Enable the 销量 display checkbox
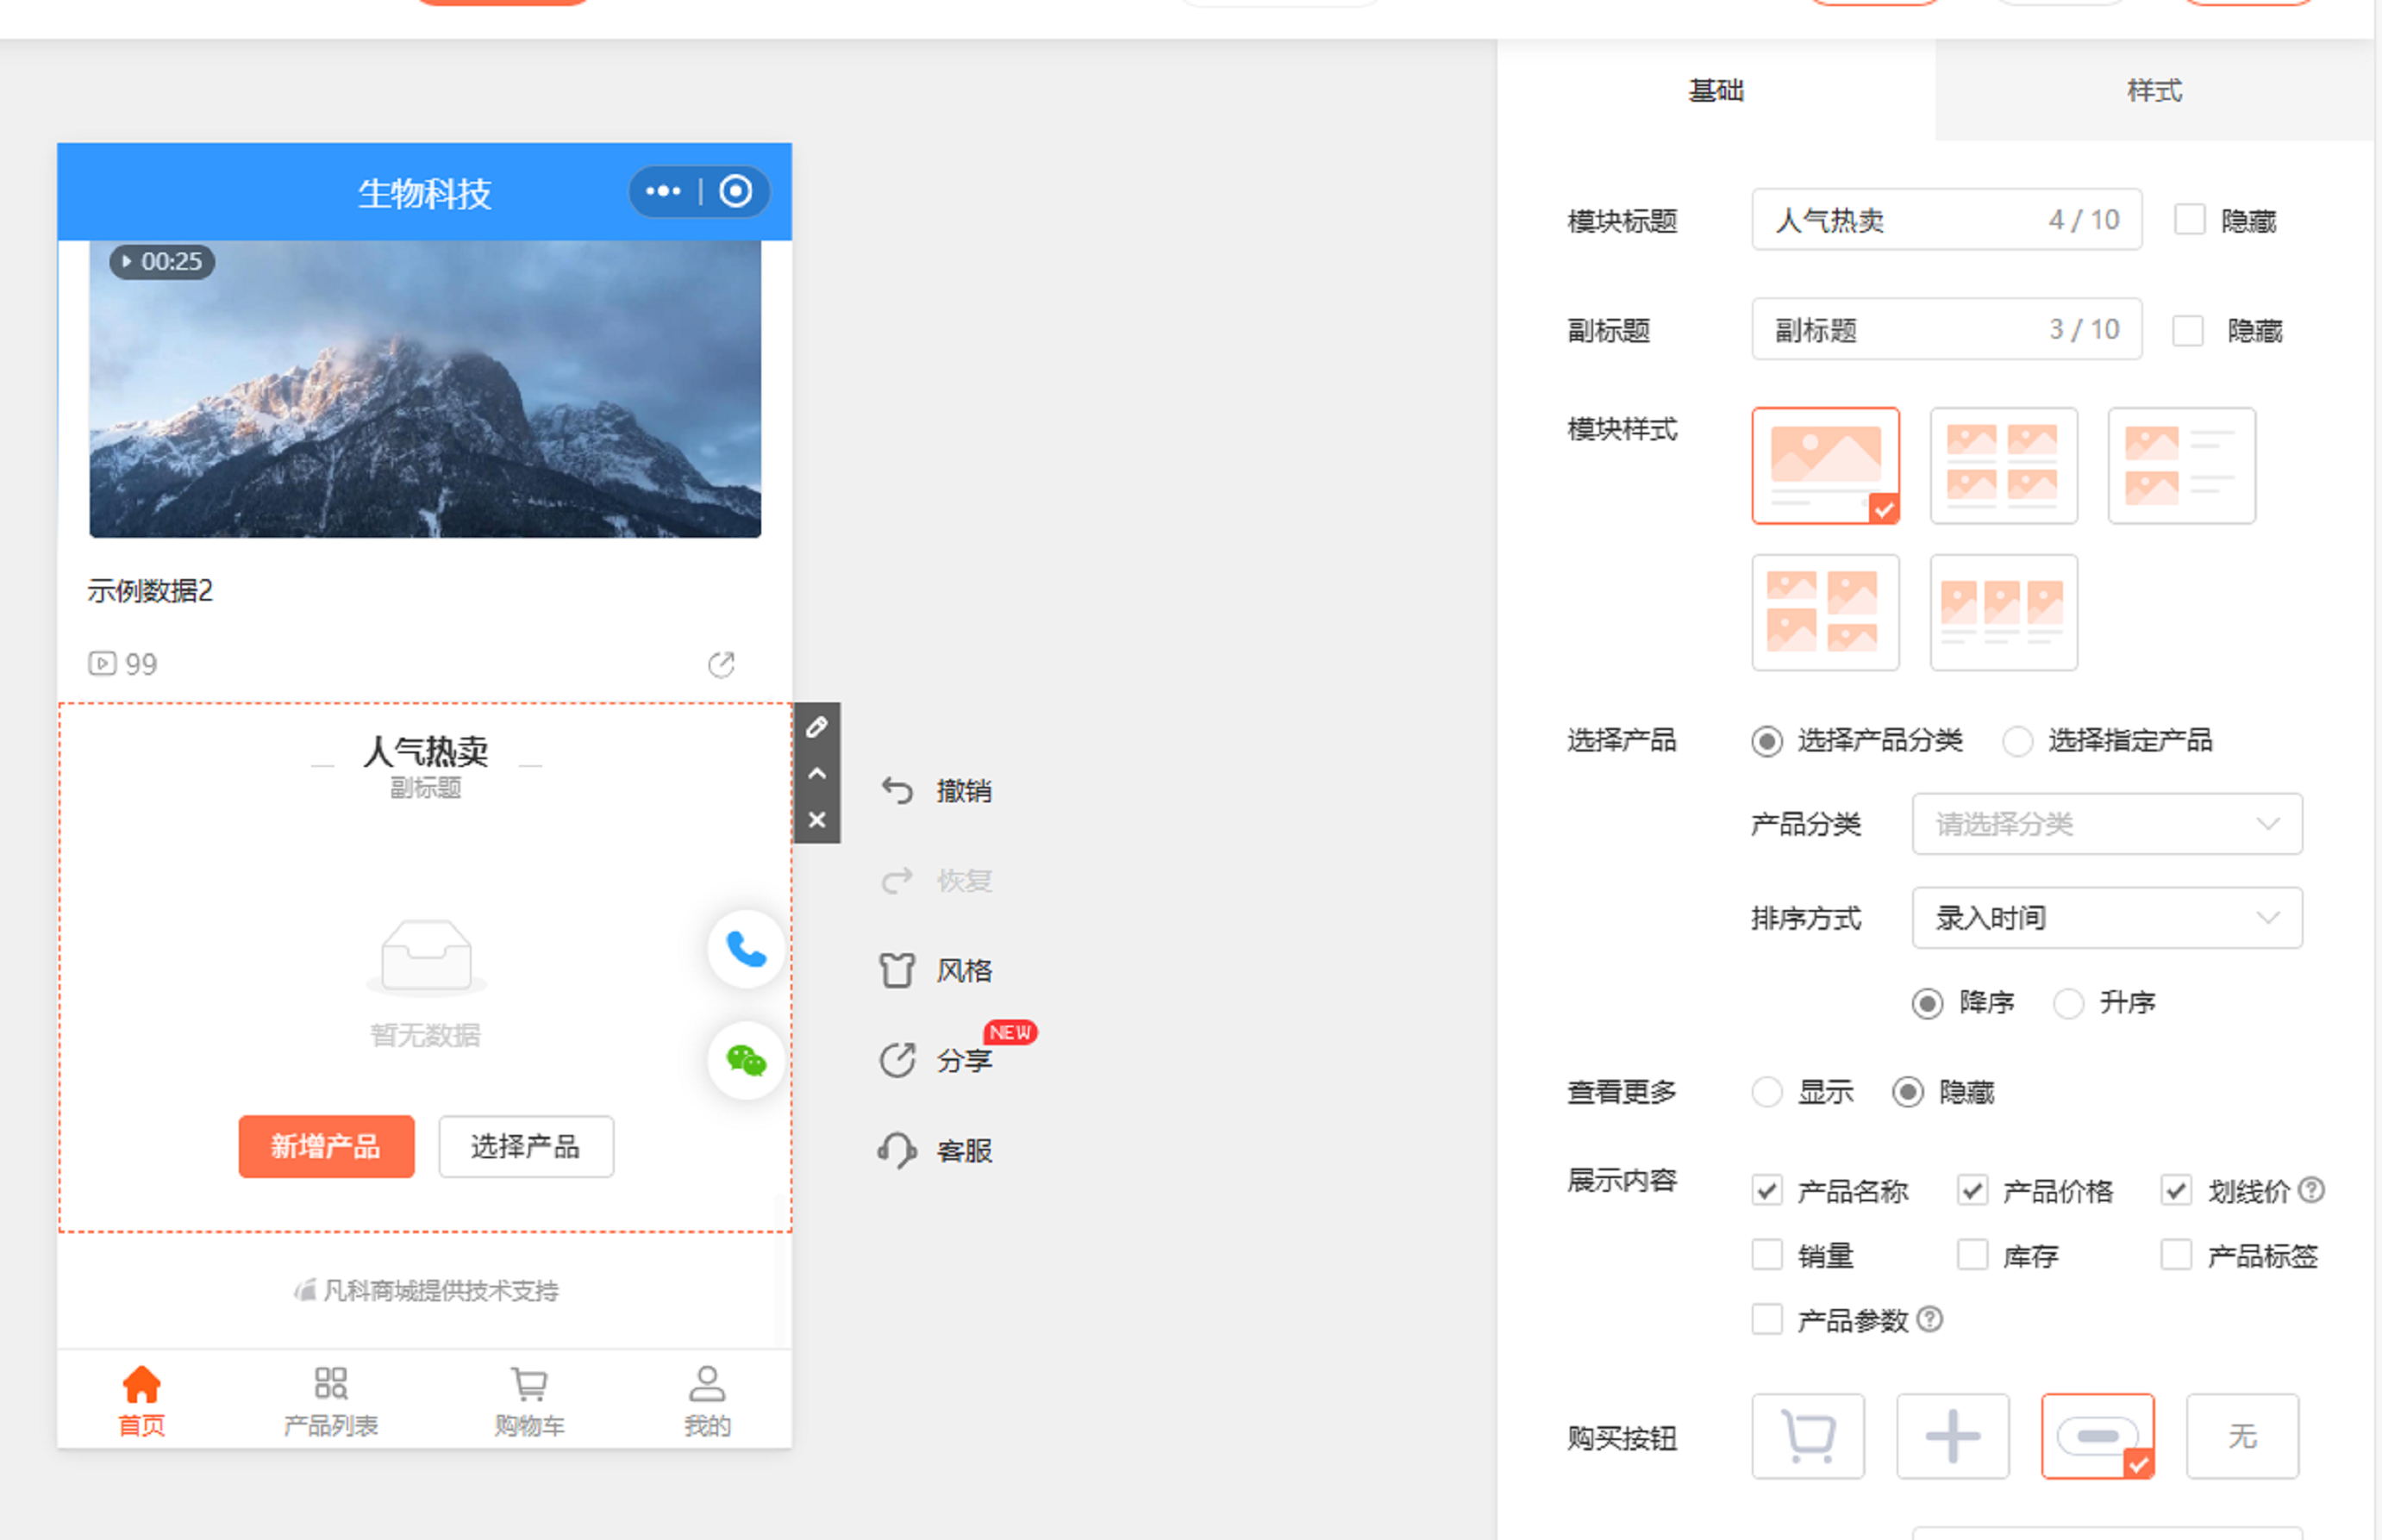The height and width of the screenshot is (1540, 2382). point(1766,1255)
